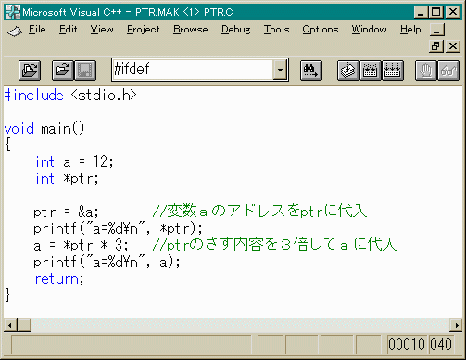Image resolution: width=466 pixels, height=360 pixels.
Task: Click the comment '//変数ａのアドレスをptrに代入'
Action: click(x=259, y=211)
